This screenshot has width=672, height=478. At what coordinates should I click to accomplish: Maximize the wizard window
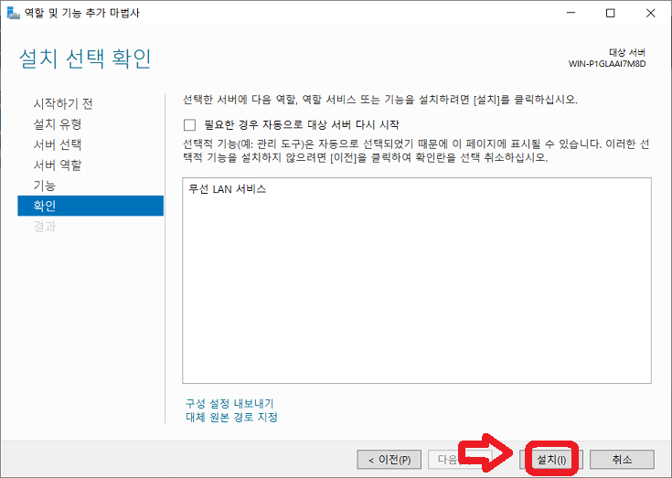611,13
